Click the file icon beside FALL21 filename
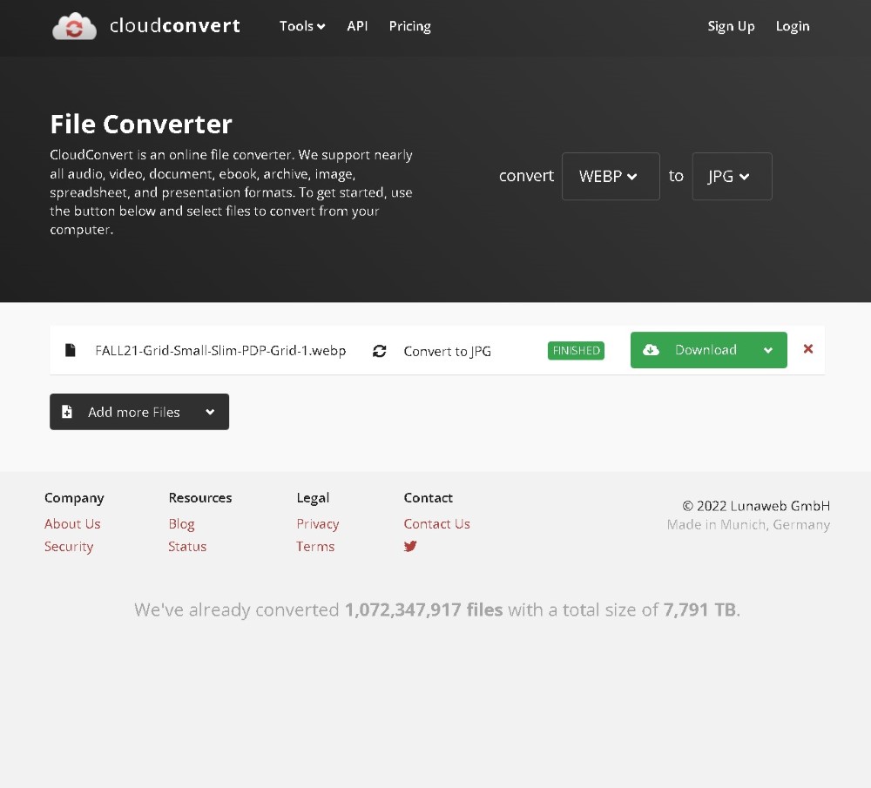Image resolution: width=871 pixels, height=788 pixels. [70, 350]
